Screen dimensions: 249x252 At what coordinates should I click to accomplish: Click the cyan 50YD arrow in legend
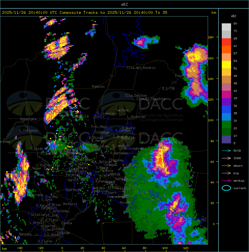(226, 151)
